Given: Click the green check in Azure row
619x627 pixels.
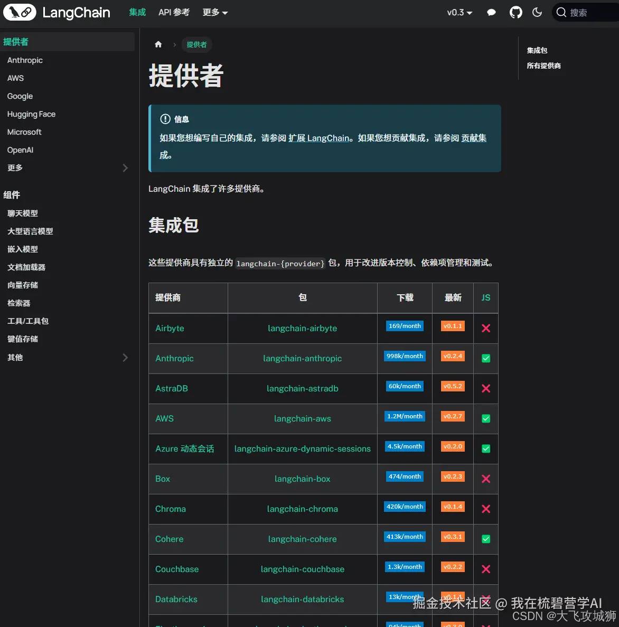Looking at the screenshot, I should (x=486, y=448).
